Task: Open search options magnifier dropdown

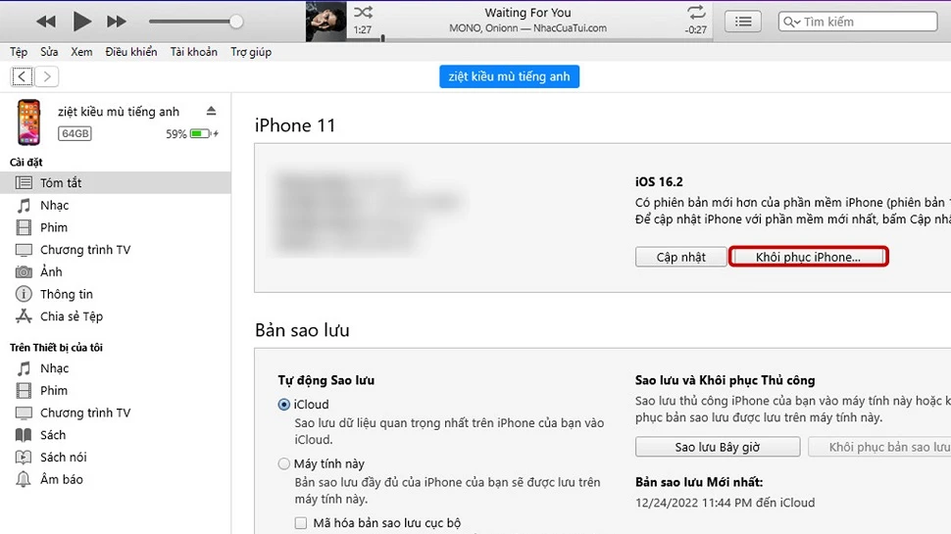Action: pos(792,22)
